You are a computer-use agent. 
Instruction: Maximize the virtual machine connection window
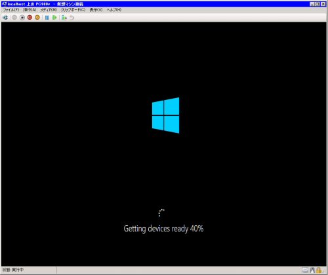pos(318,4)
